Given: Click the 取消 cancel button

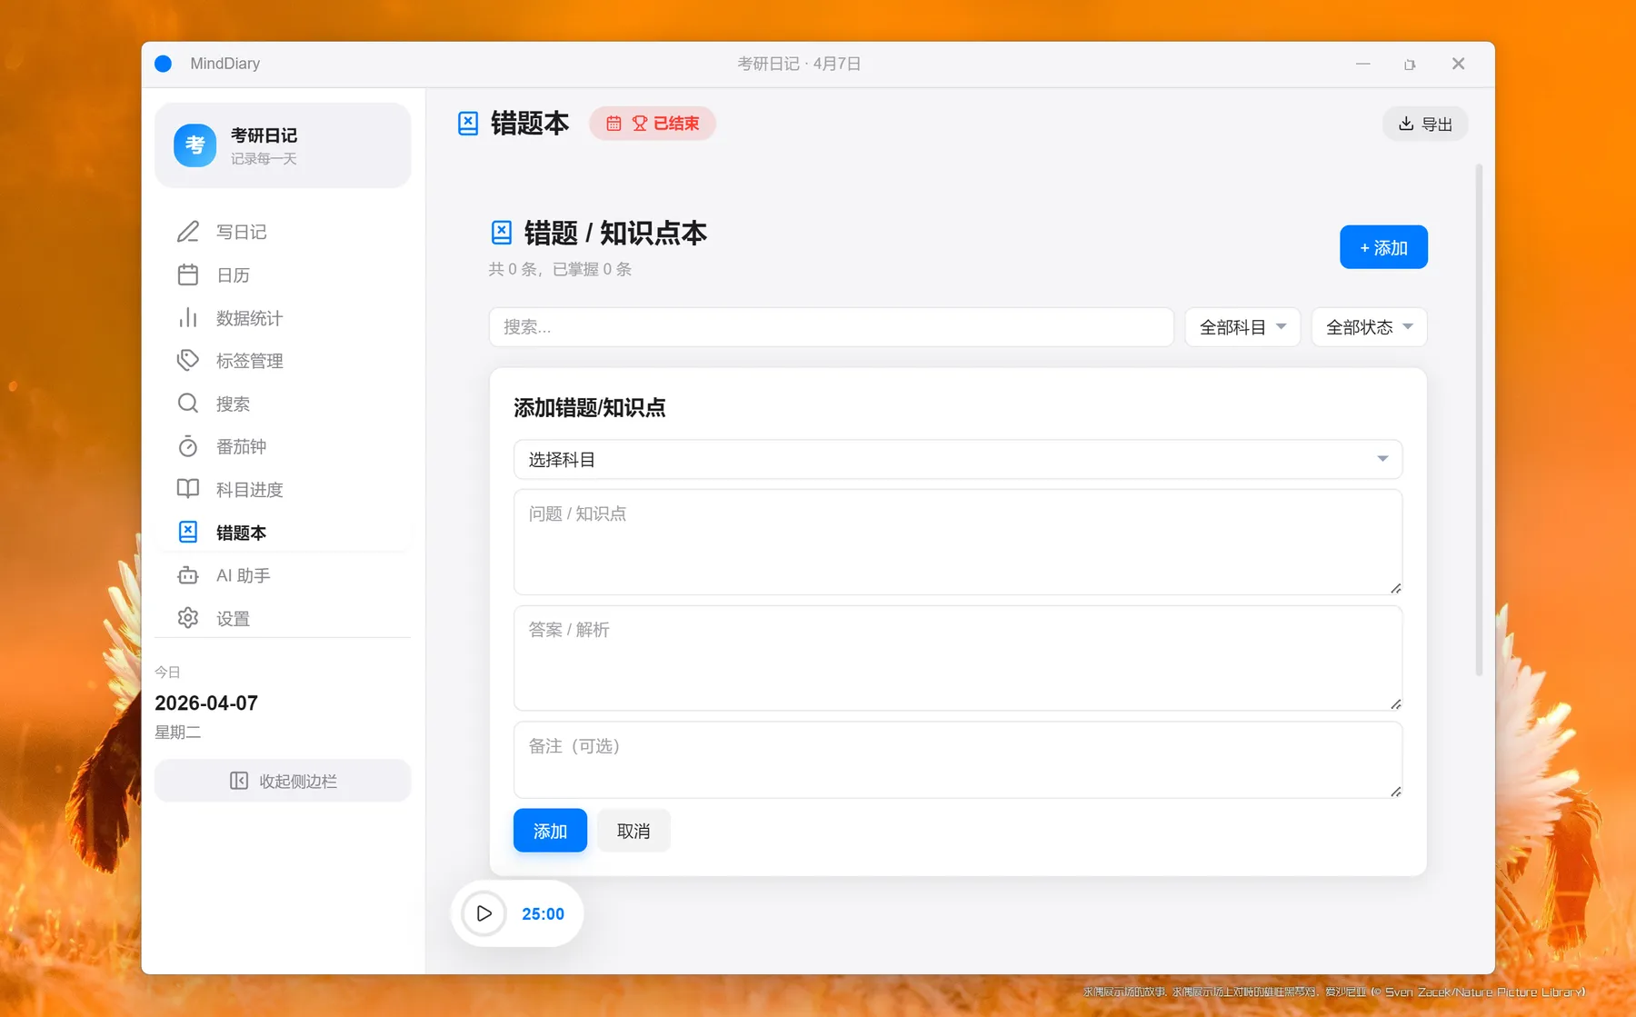Looking at the screenshot, I should (x=633, y=831).
